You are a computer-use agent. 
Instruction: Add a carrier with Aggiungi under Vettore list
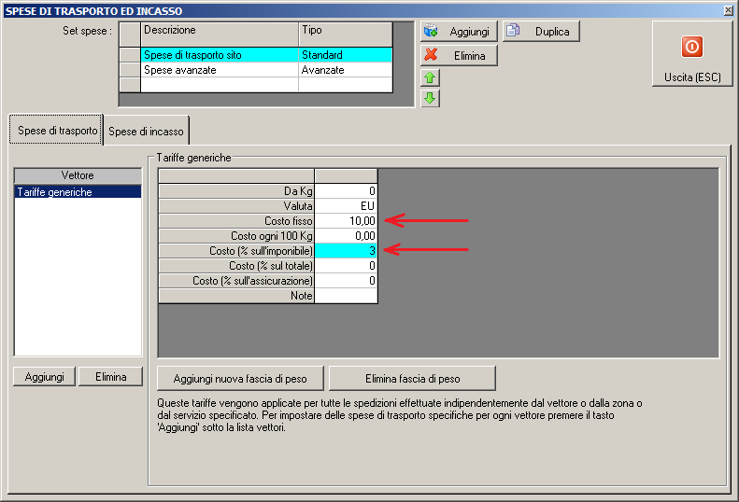44,377
